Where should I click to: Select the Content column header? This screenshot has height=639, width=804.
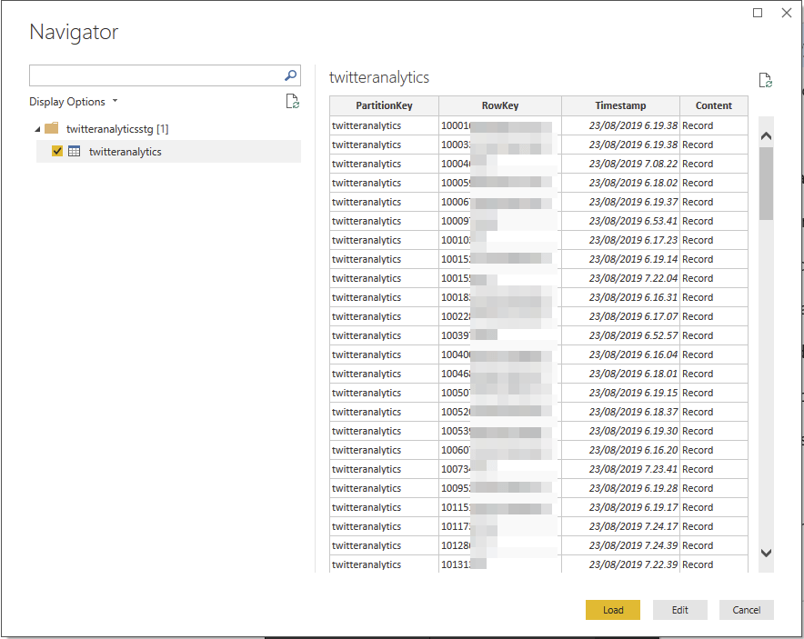714,105
